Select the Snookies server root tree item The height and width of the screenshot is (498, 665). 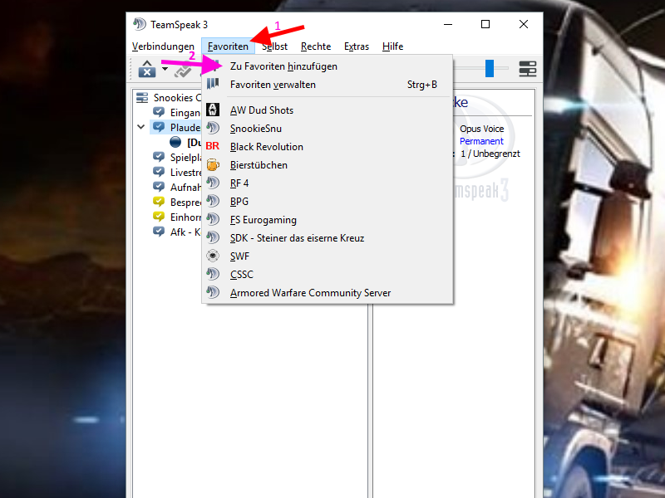click(x=172, y=98)
